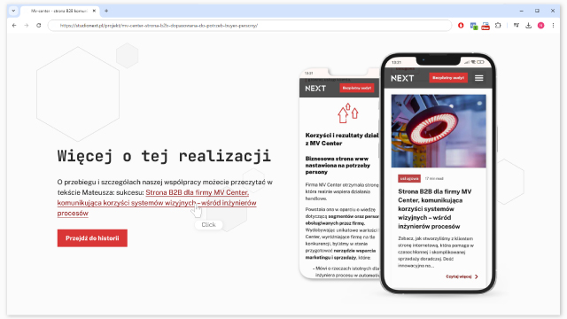Click the NEXT logo in the front phone
The height and width of the screenshot is (319, 567).
click(x=402, y=78)
